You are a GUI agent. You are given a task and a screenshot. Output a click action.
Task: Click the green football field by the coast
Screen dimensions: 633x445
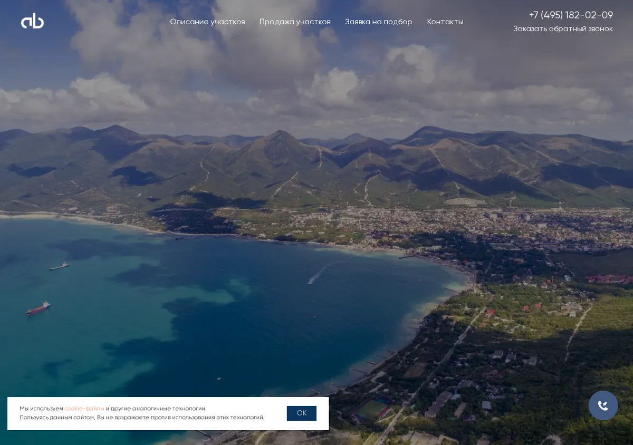click(372, 410)
